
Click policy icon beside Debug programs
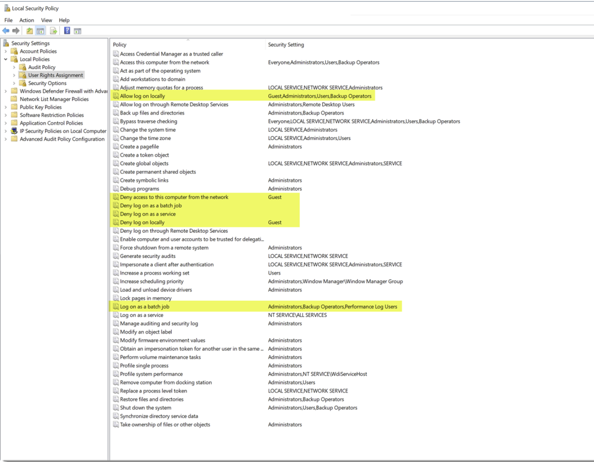click(116, 189)
